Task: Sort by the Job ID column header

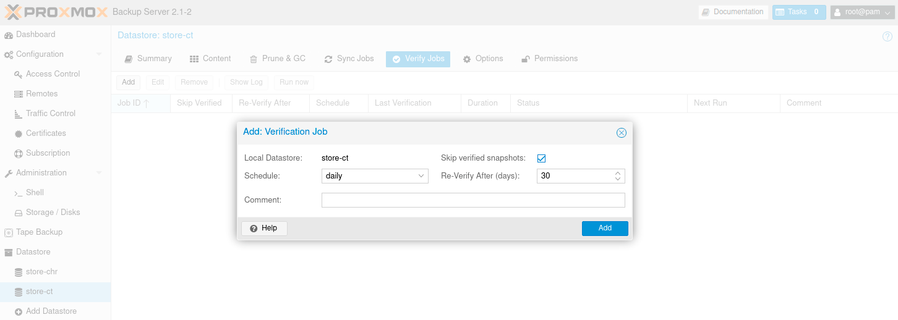Action: [140, 103]
